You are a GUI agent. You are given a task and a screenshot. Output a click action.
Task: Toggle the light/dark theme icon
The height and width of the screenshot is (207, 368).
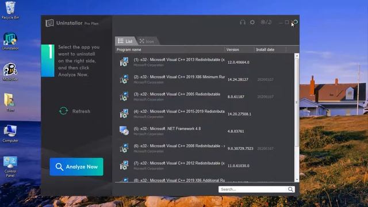coord(266,22)
